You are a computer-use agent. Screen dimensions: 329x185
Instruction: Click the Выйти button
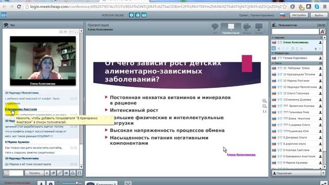click(319, 15)
